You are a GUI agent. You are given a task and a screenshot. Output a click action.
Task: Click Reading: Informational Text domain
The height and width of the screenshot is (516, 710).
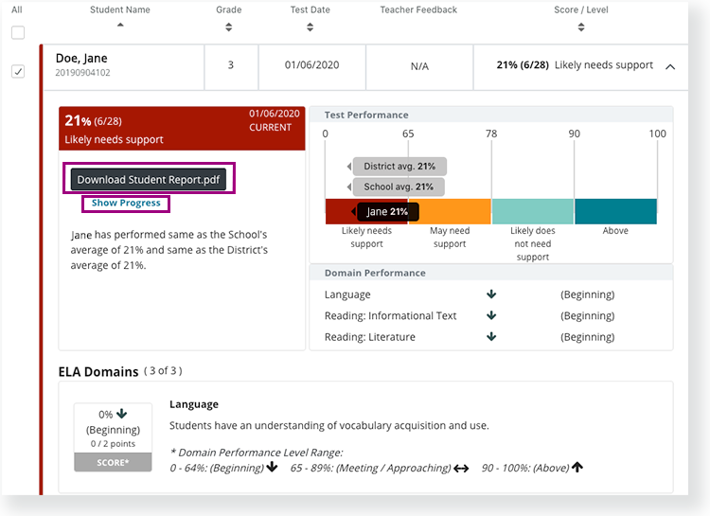(x=390, y=316)
